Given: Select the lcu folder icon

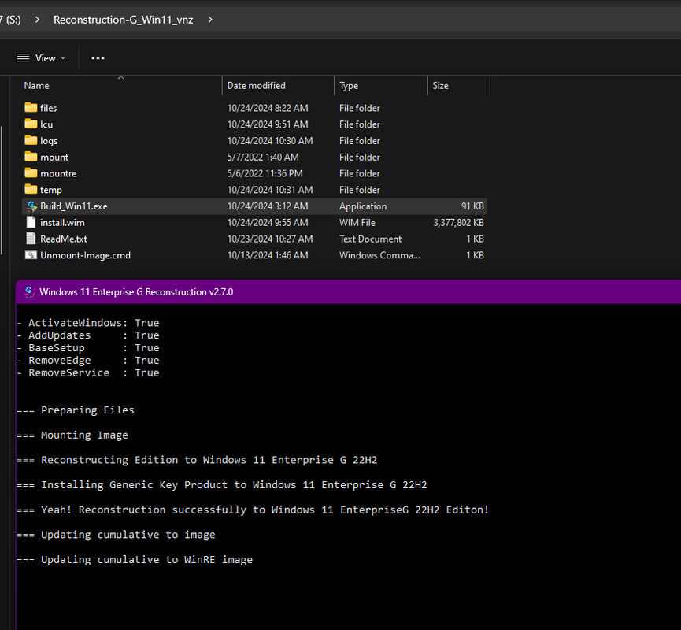Looking at the screenshot, I should coord(31,124).
